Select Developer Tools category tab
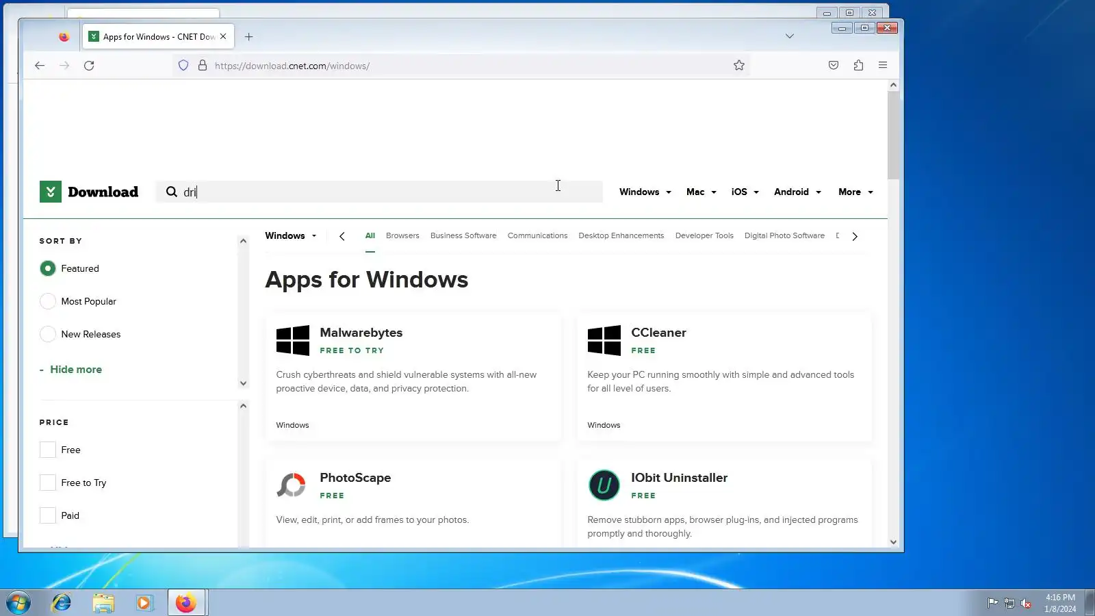Screen dimensions: 1095x616 coord(704,235)
